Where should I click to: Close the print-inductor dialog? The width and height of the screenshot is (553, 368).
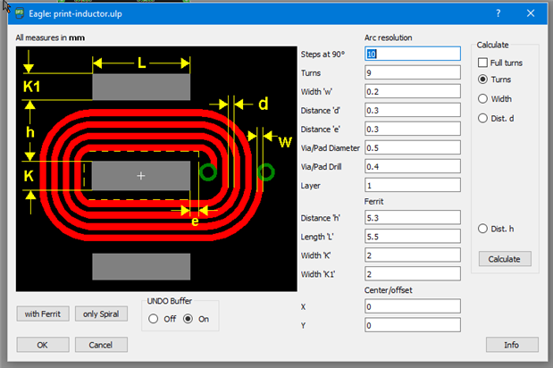pos(532,13)
